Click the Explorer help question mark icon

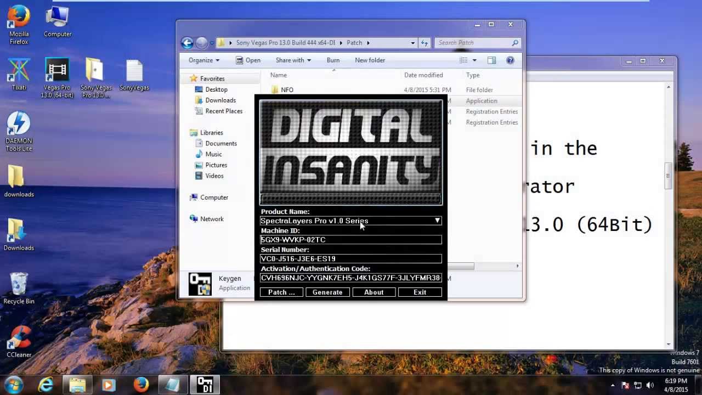(510, 60)
